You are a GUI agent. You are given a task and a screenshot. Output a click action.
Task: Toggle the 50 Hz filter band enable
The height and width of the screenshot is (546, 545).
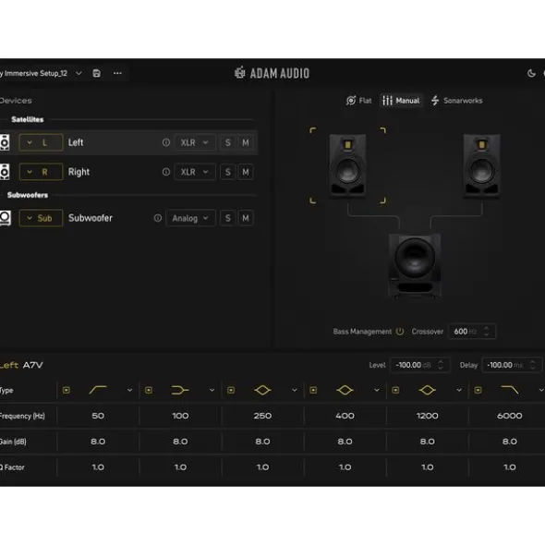[x=67, y=390]
